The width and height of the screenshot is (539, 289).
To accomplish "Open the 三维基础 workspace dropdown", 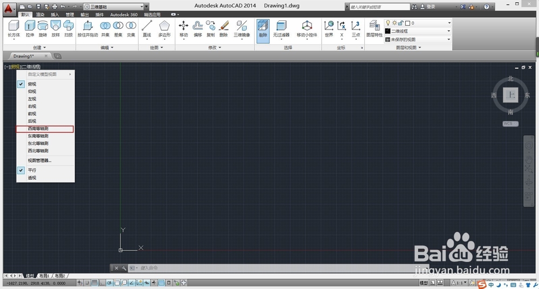I will pyautogui.click(x=142, y=6).
